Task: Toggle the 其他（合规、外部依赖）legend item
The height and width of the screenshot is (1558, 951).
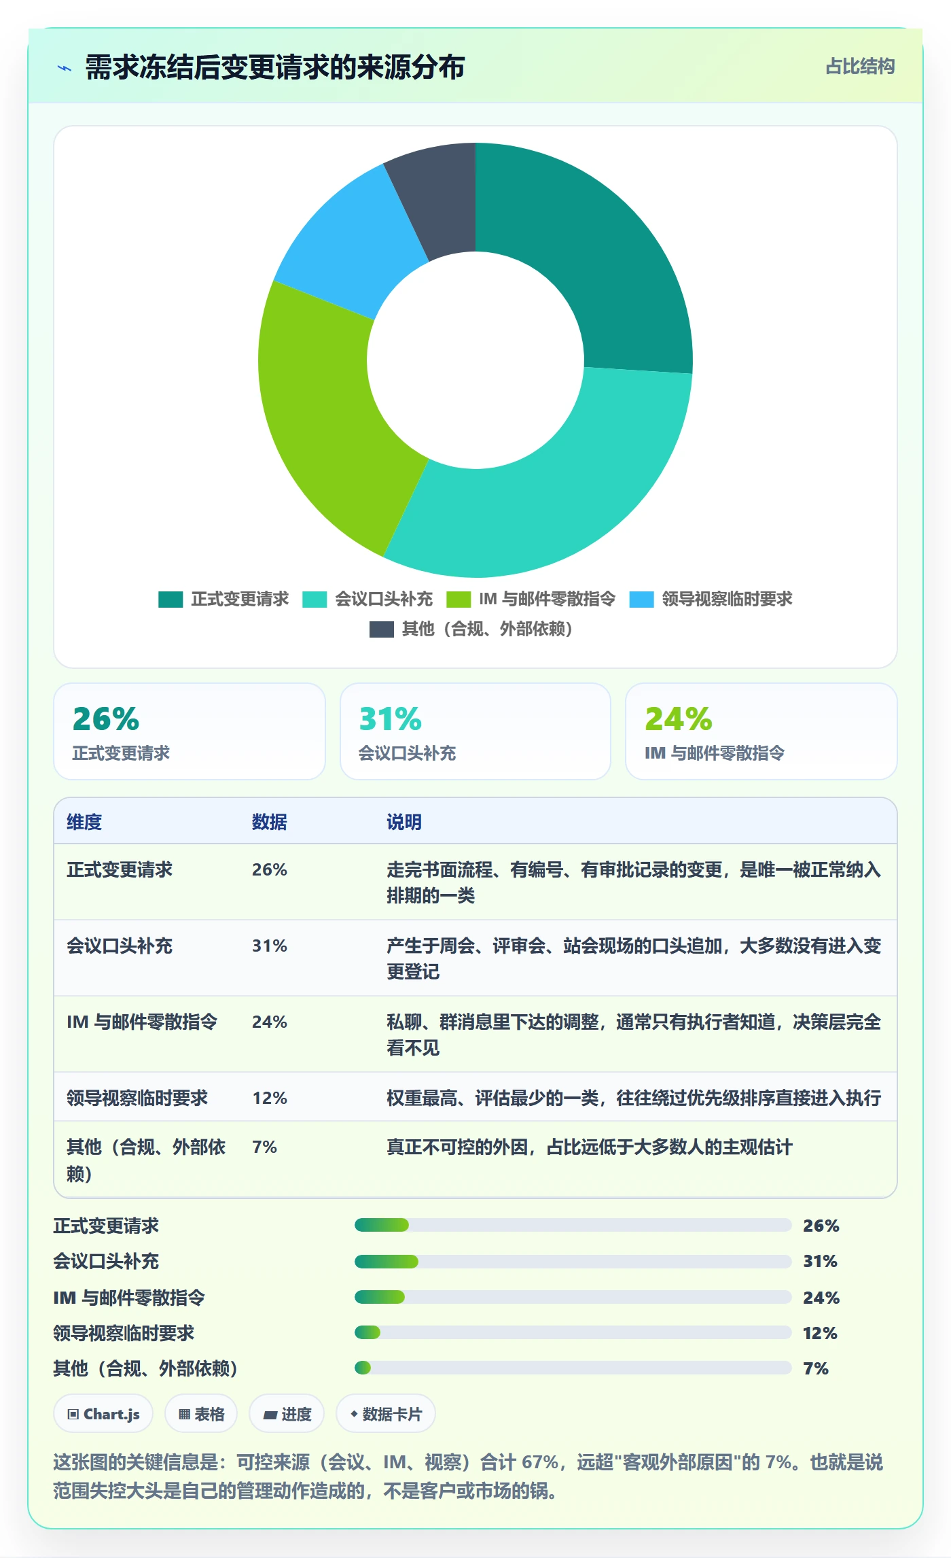Action: [471, 629]
